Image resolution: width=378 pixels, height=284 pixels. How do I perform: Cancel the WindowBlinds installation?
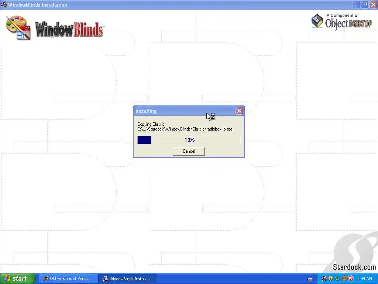(x=189, y=151)
